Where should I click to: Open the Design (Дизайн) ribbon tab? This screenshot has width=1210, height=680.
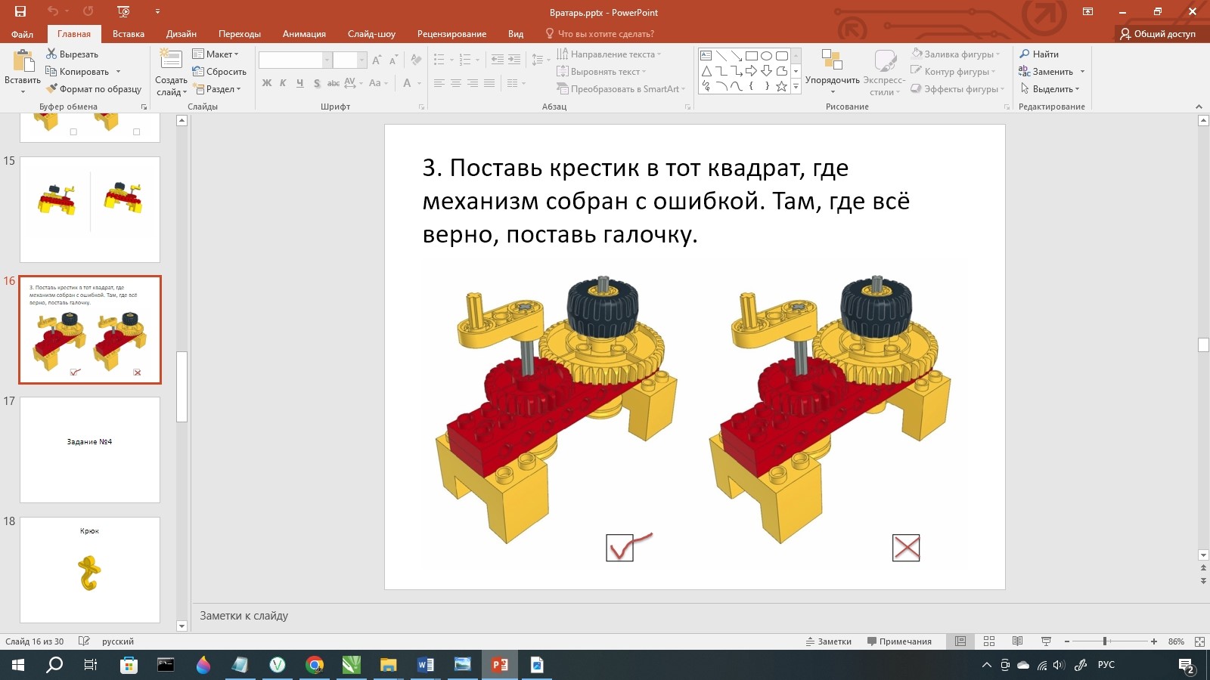181,34
